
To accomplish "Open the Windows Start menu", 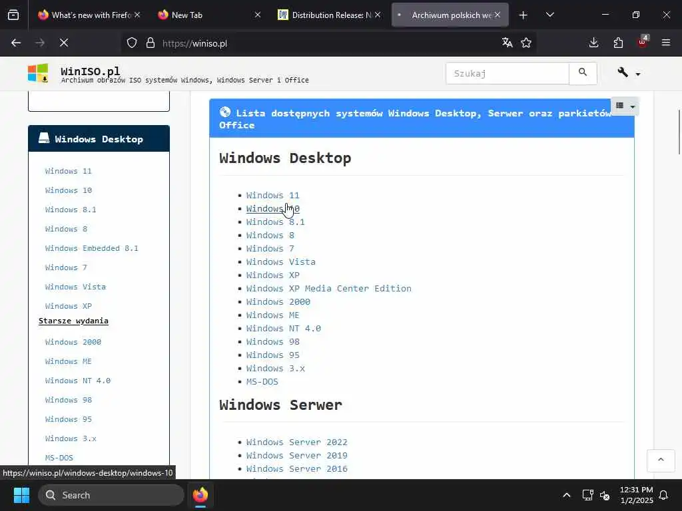I will (x=21, y=495).
